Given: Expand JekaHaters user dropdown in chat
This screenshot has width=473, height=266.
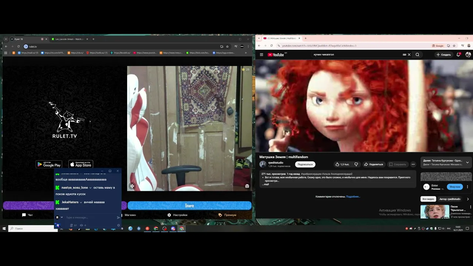Looking at the screenshot, I should 81,202.
